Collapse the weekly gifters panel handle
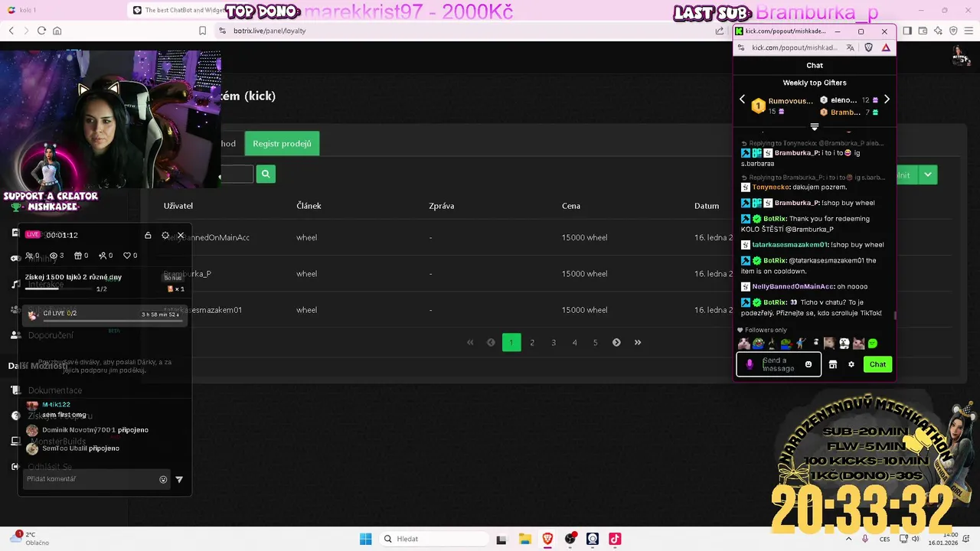The width and height of the screenshot is (980, 551). (814, 126)
